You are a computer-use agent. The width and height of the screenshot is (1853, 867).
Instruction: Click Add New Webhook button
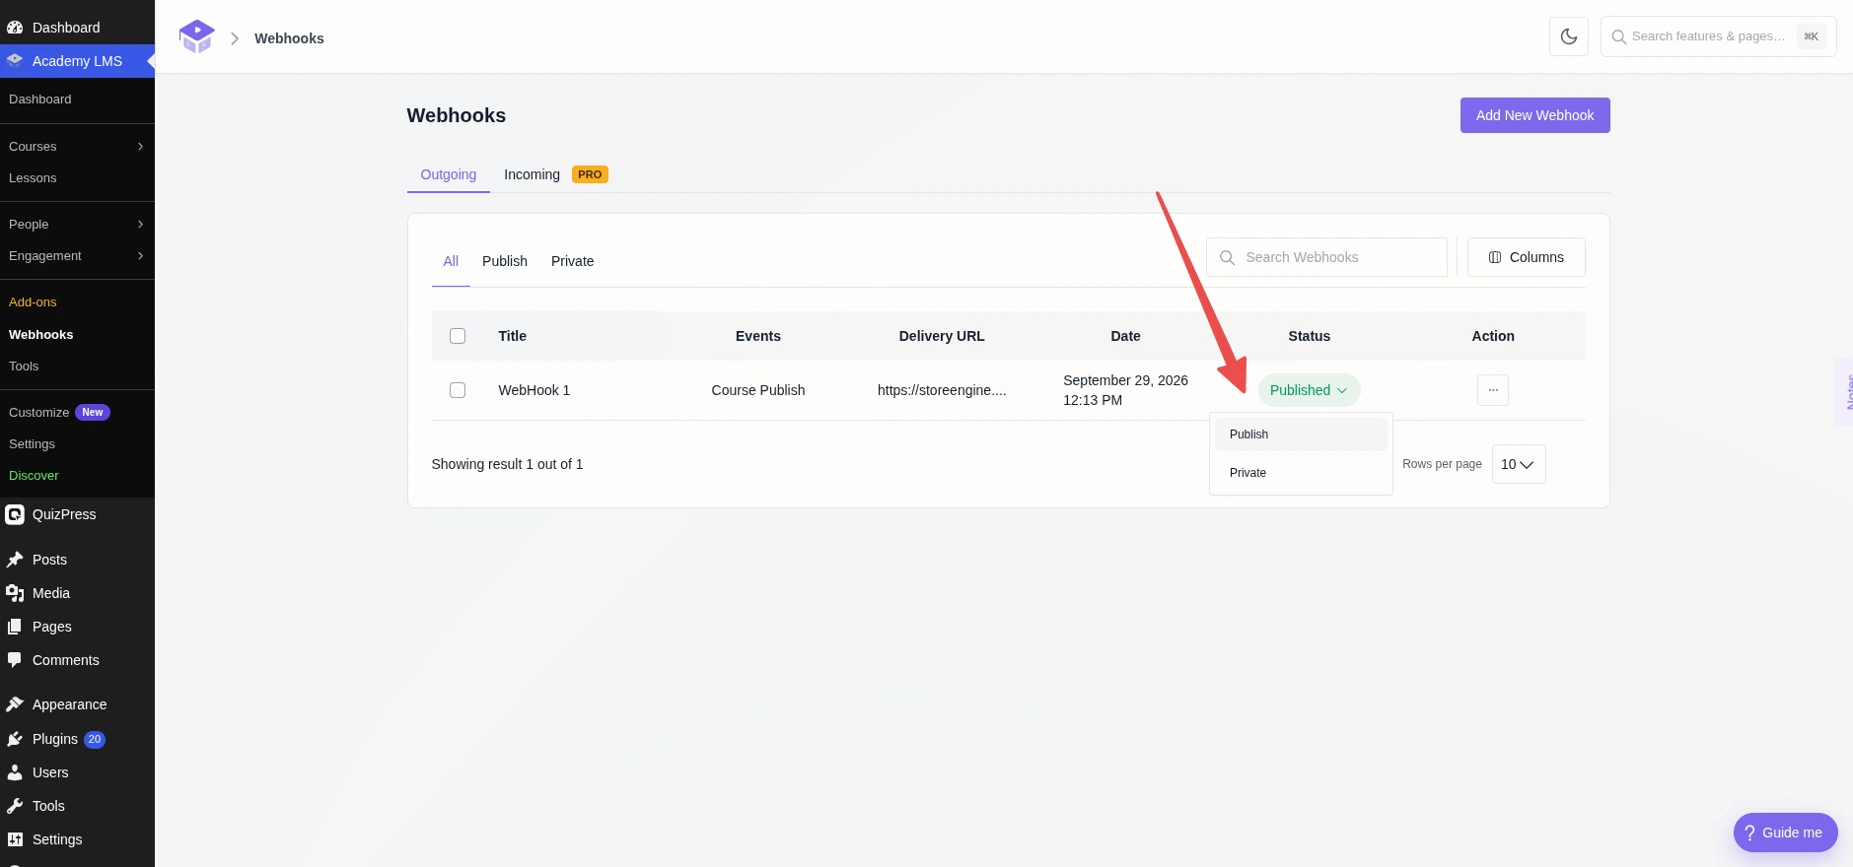[x=1534, y=115]
